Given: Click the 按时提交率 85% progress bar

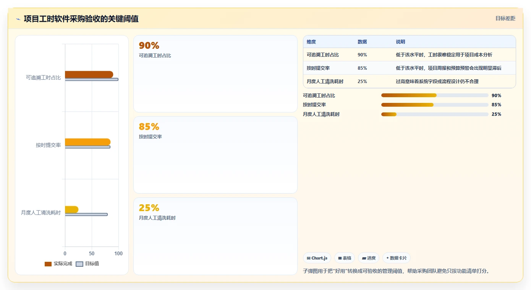Looking at the screenshot, I should tap(435, 105).
